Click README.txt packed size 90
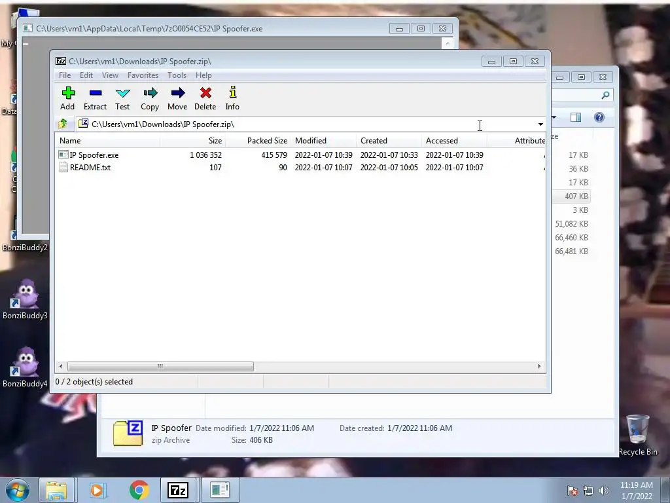This screenshot has width=670, height=503. (x=283, y=167)
